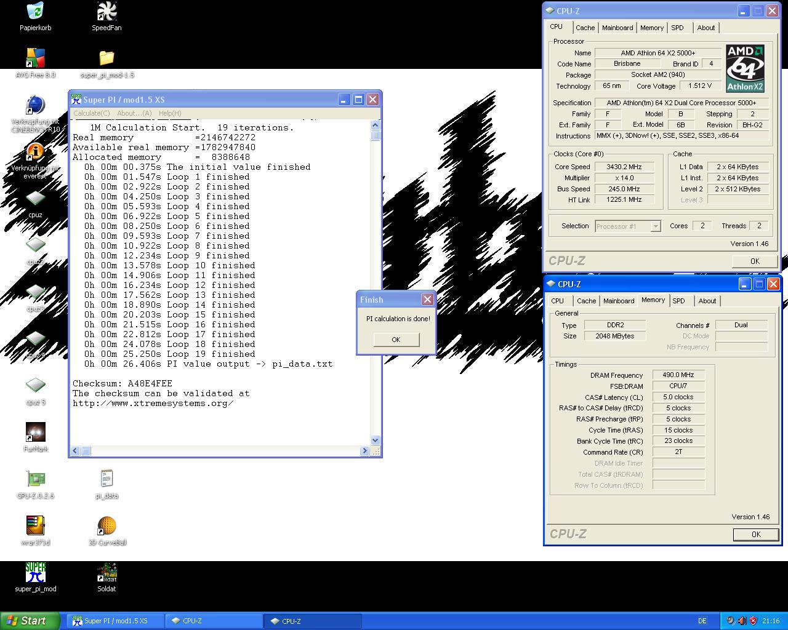788x630 pixels.
Task: Select the everest shortcut icon on desktop
Action: click(x=36, y=152)
